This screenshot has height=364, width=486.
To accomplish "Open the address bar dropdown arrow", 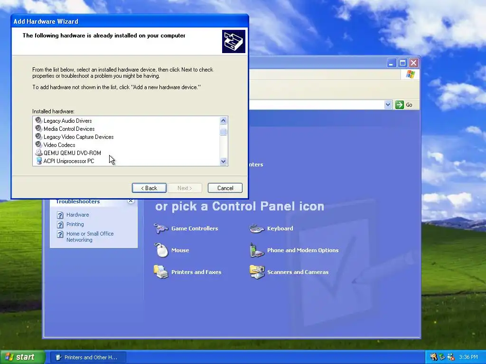I will [388, 105].
